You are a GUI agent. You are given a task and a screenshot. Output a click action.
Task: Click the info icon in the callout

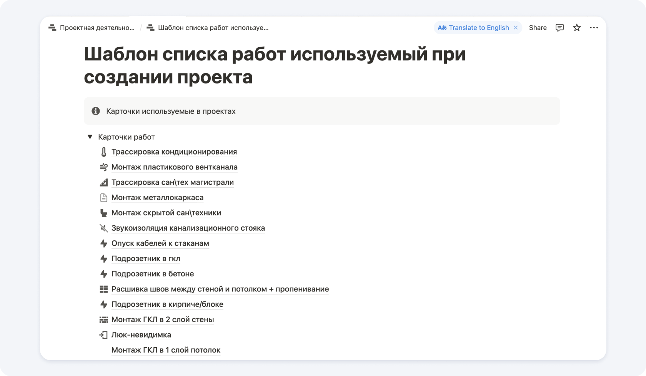[x=96, y=111]
